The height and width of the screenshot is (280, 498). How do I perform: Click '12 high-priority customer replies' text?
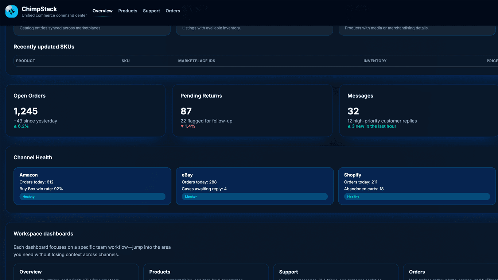pyautogui.click(x=382, y=121)
